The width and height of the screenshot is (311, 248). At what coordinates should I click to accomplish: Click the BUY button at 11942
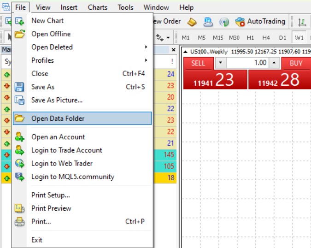coord(280,80)
